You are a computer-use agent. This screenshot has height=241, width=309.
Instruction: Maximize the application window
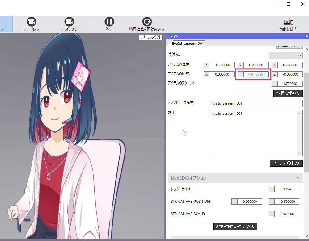click(x=289, y=4)
